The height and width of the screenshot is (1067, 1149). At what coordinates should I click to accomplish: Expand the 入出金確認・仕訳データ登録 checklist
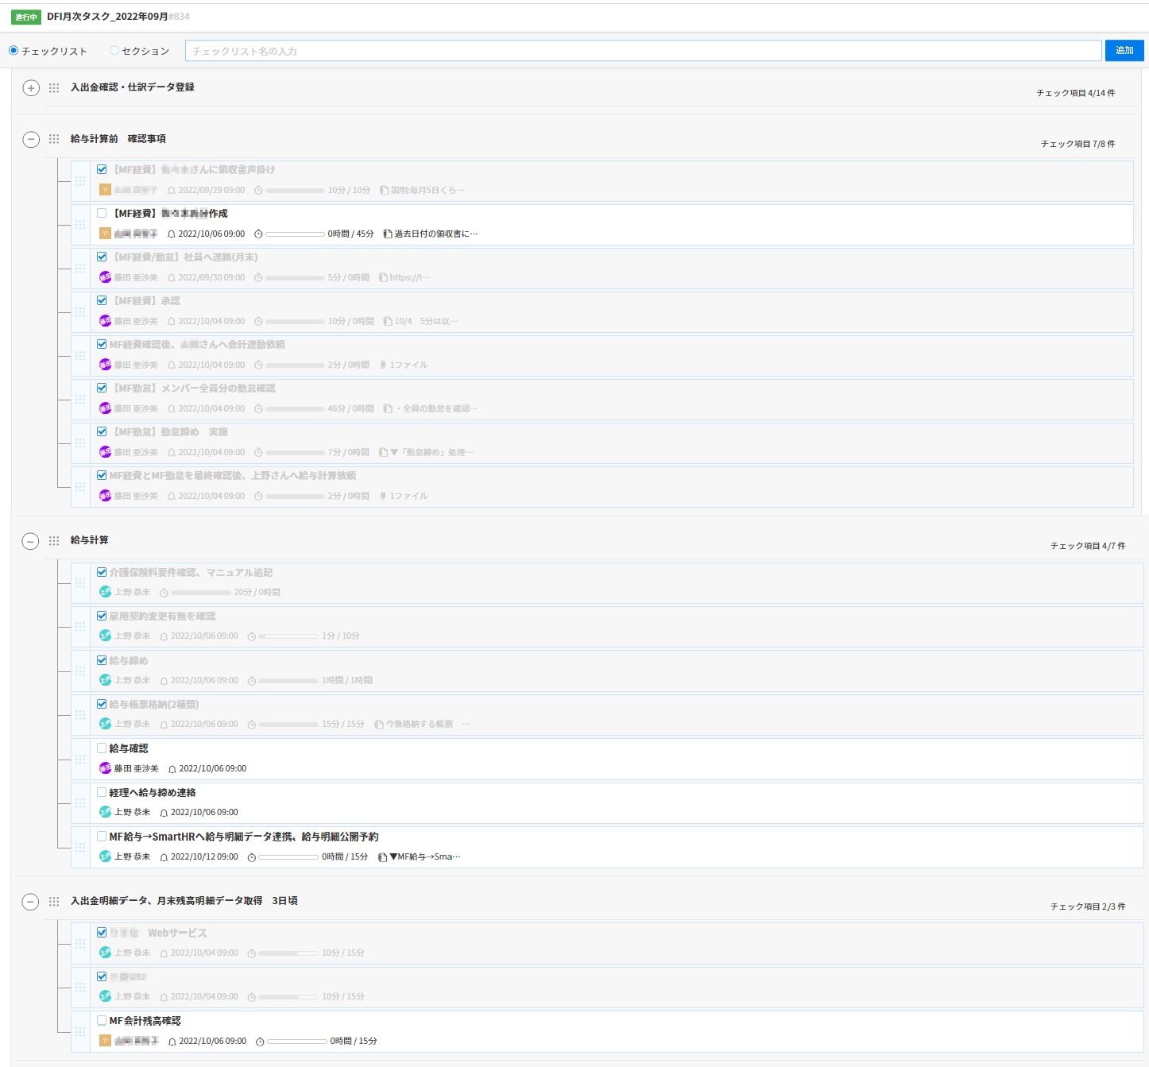tap(30, 88)
